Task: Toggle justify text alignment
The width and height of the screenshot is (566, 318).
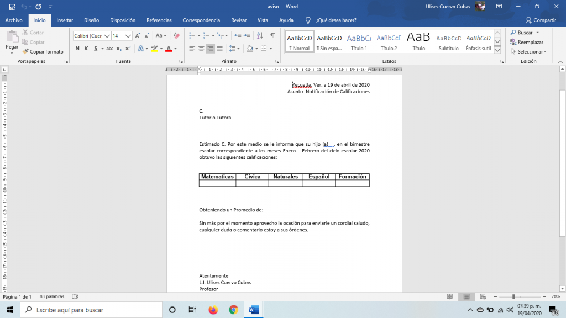Action: click(x=221, y=49)
